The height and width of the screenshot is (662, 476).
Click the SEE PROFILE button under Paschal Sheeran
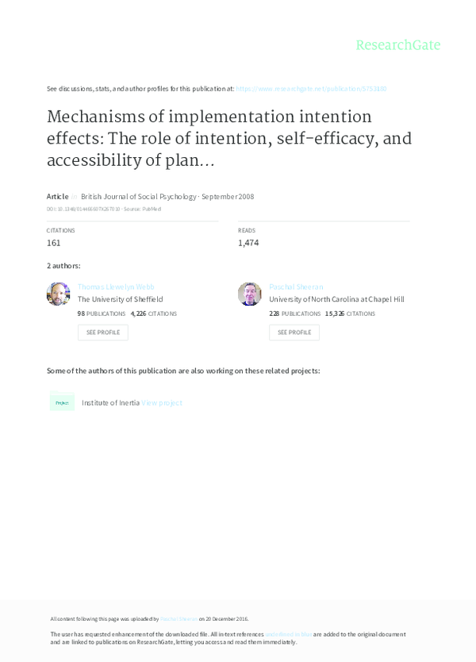pyautogui.click(x=294, y=332)
